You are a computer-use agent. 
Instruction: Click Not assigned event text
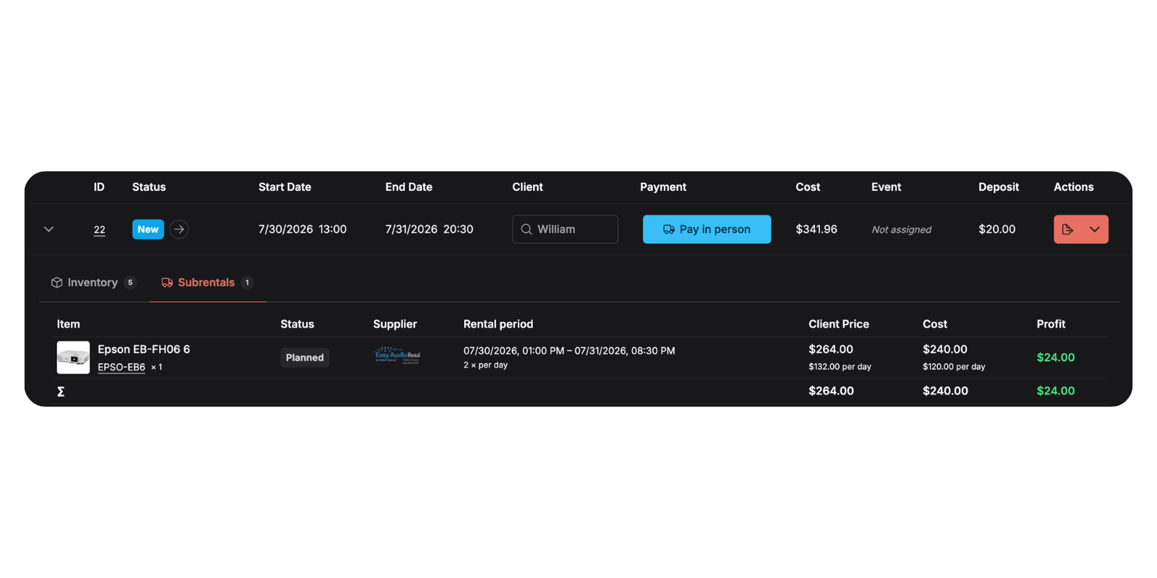(901, 230)
